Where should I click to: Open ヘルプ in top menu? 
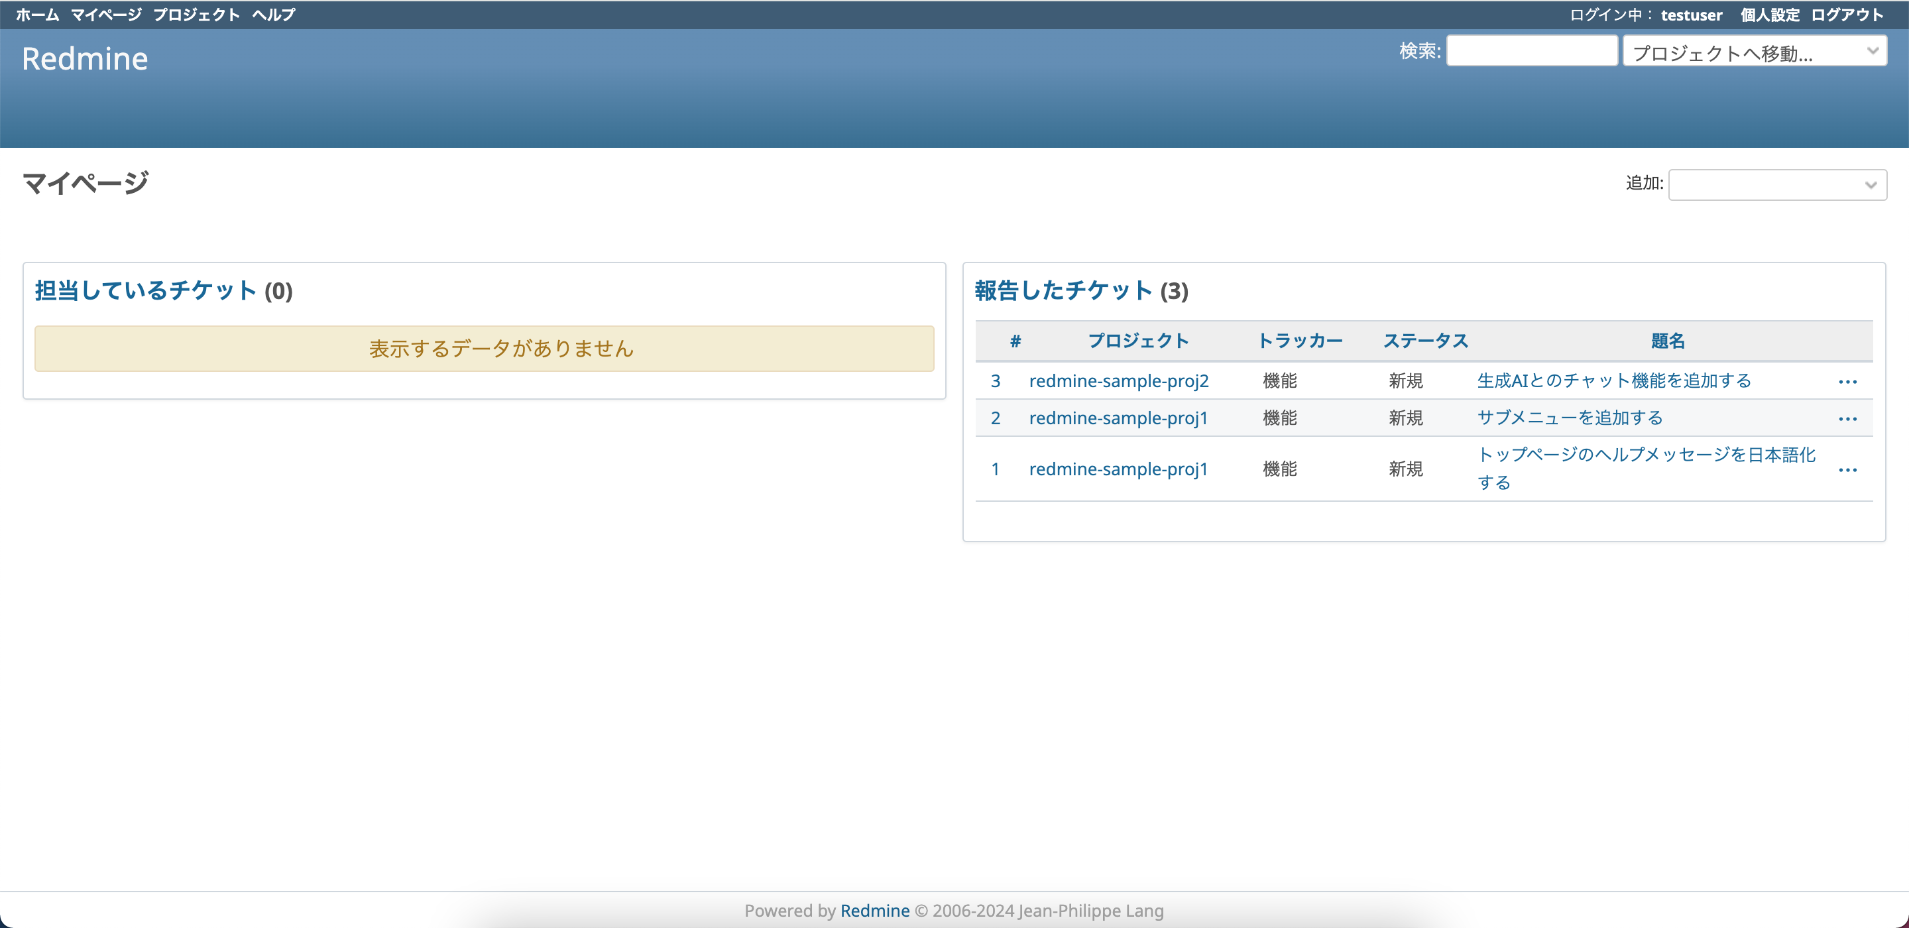274,15
